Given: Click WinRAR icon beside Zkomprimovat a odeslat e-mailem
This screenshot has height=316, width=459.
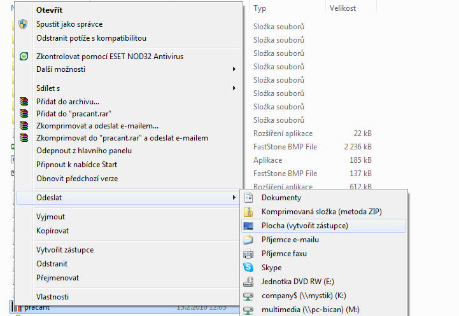Looking at the screenshot, I should (24, 126).
